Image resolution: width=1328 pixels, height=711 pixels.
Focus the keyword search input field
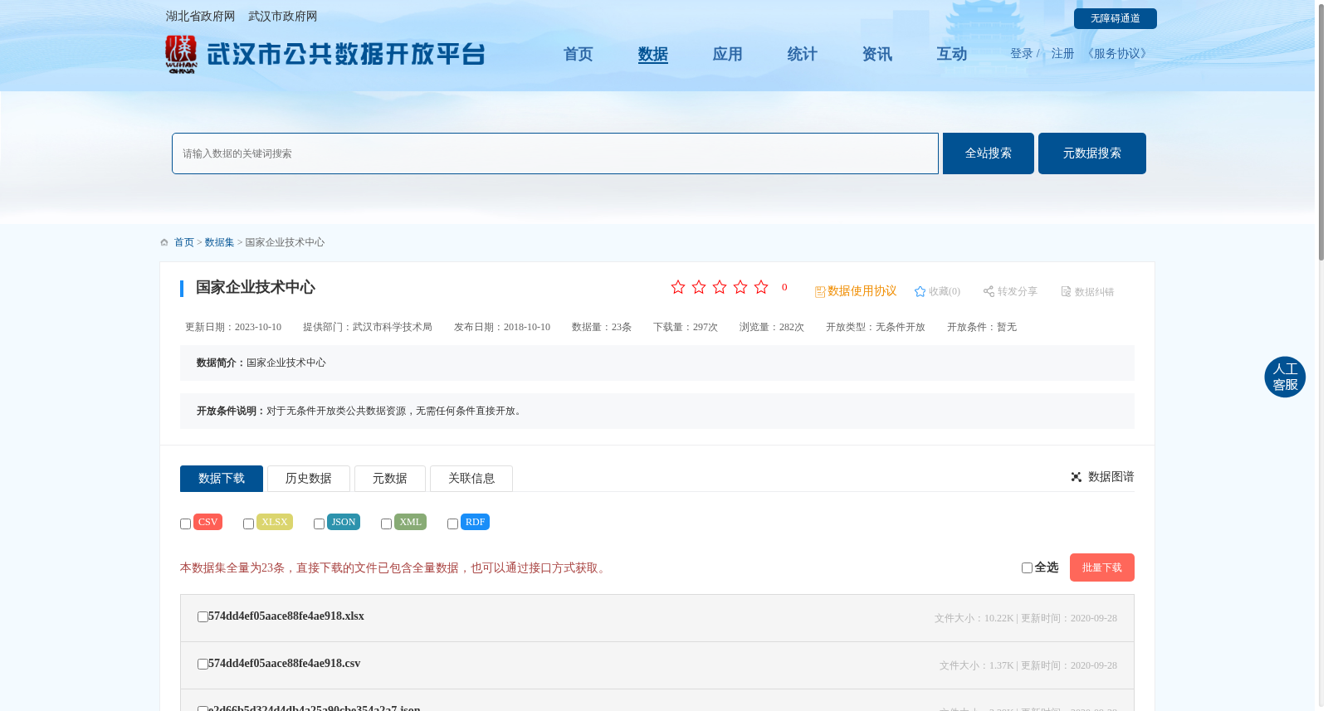555,153
